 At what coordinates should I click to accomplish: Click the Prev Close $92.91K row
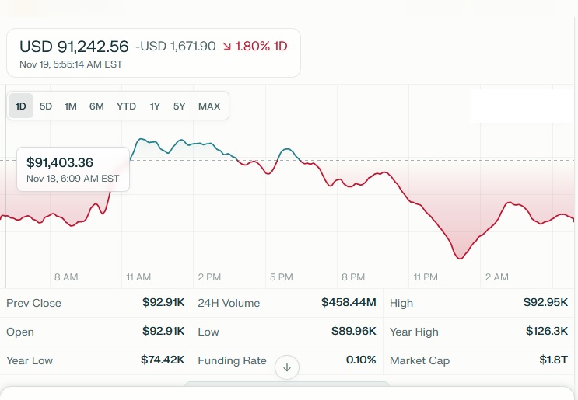click(x=95, y=303)
